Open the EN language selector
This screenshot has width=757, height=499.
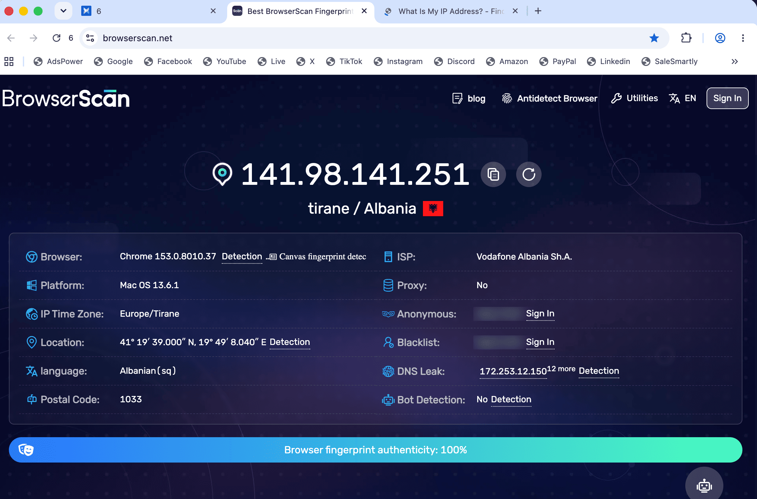(x=682, y=98)
